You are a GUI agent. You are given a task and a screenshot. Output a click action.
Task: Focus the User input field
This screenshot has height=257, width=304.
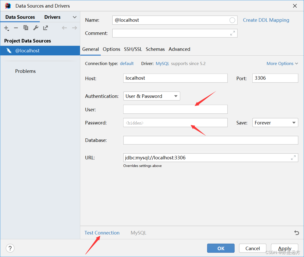[x=175, y=109]
